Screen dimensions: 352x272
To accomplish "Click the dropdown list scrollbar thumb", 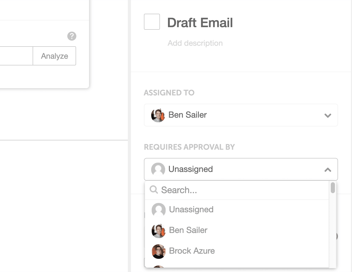I will [333, 188].
